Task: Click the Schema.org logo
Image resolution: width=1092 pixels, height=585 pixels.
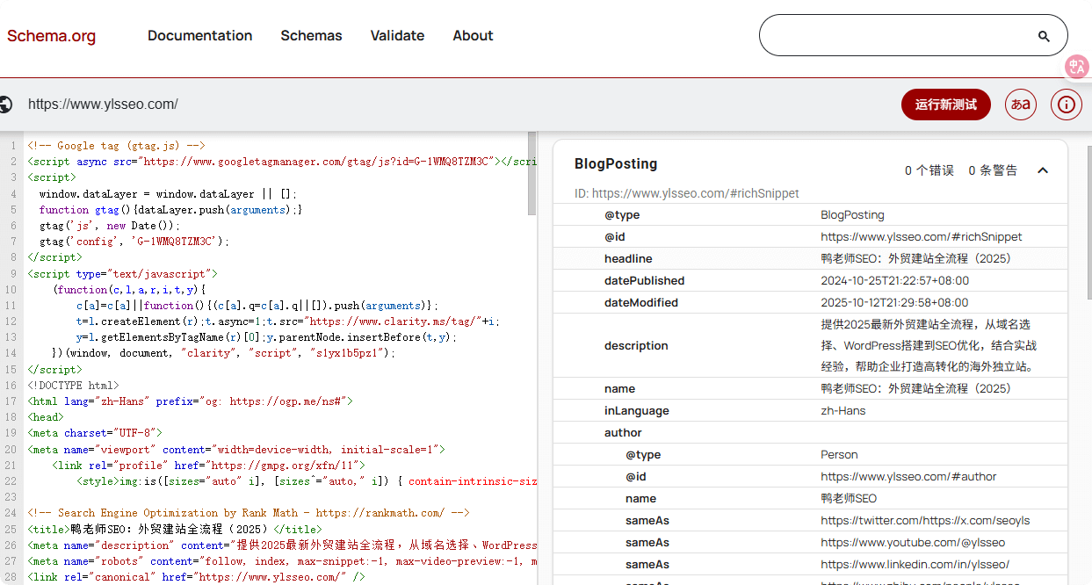Action: pyautogui.click(x=51, y=36)
